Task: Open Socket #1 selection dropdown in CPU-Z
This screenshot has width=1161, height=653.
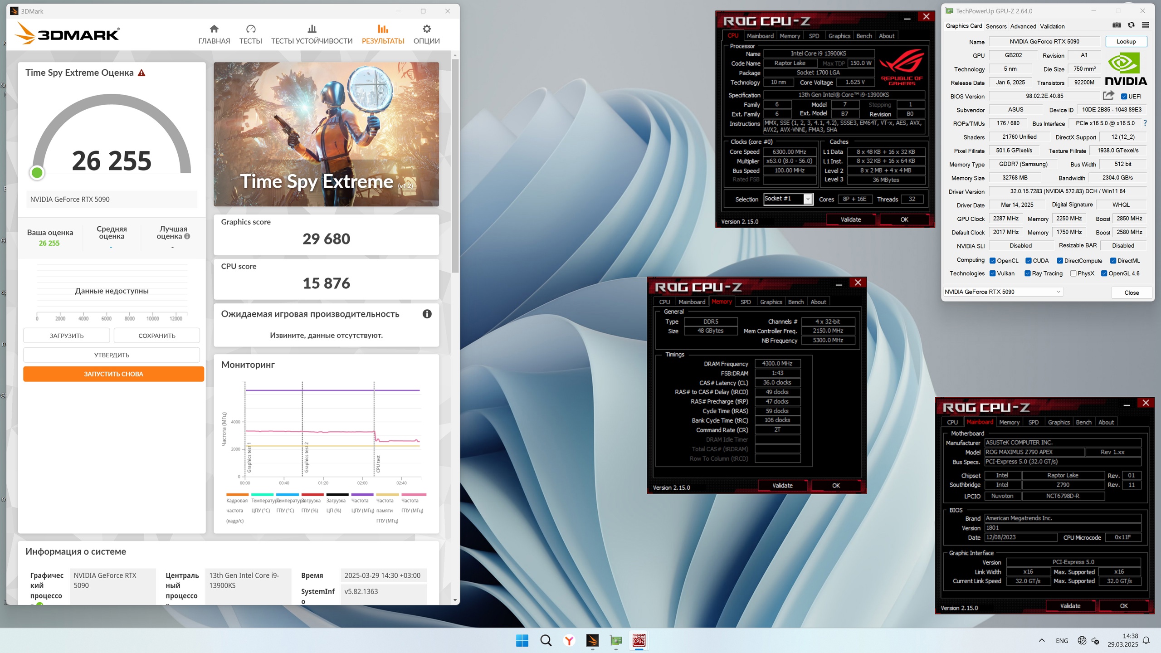Action: tap(788, 199)
